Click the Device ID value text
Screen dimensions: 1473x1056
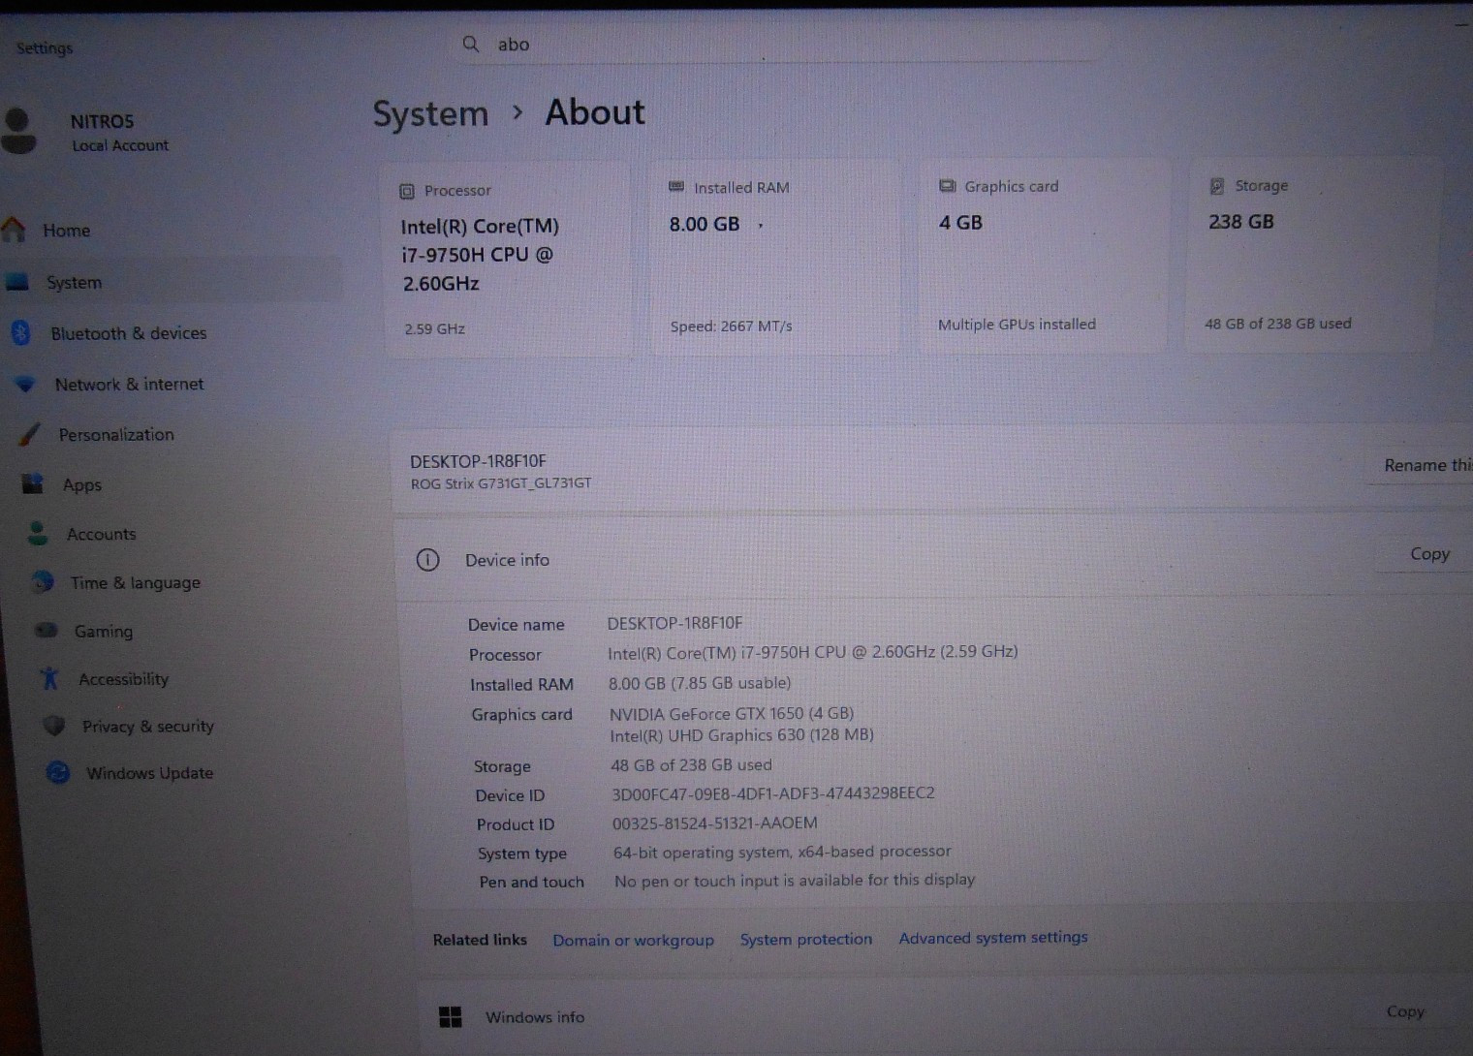[772, 792]
